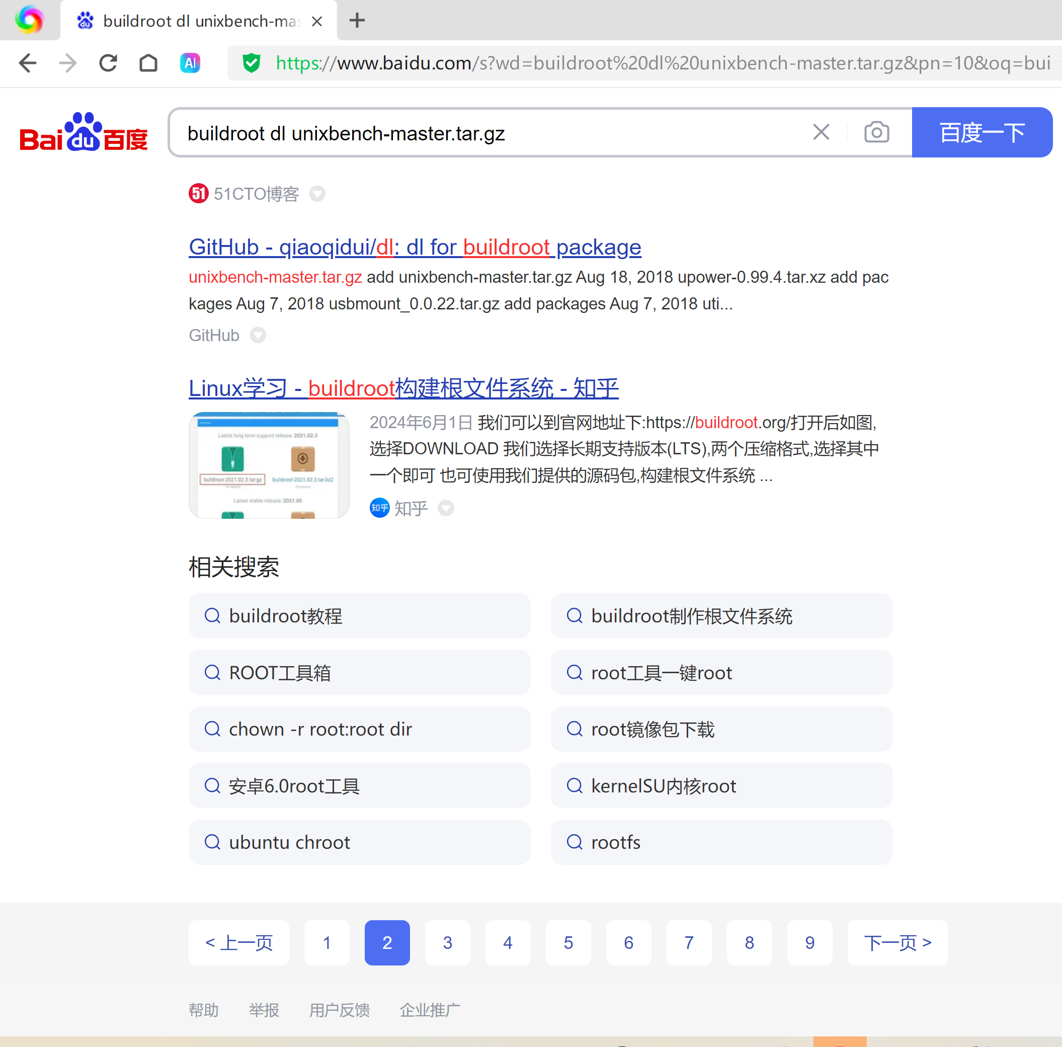Image resolution: width=1062 pixels, height=1047 pixels.
Task: Click the browser back arrow
Action: pyautogui.click(x=28, y=63)
